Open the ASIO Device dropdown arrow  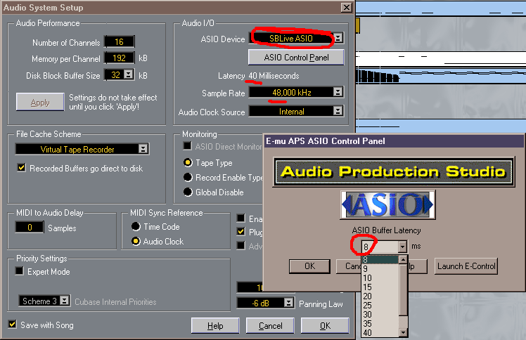pyautogui.click(x=338, y=38)
